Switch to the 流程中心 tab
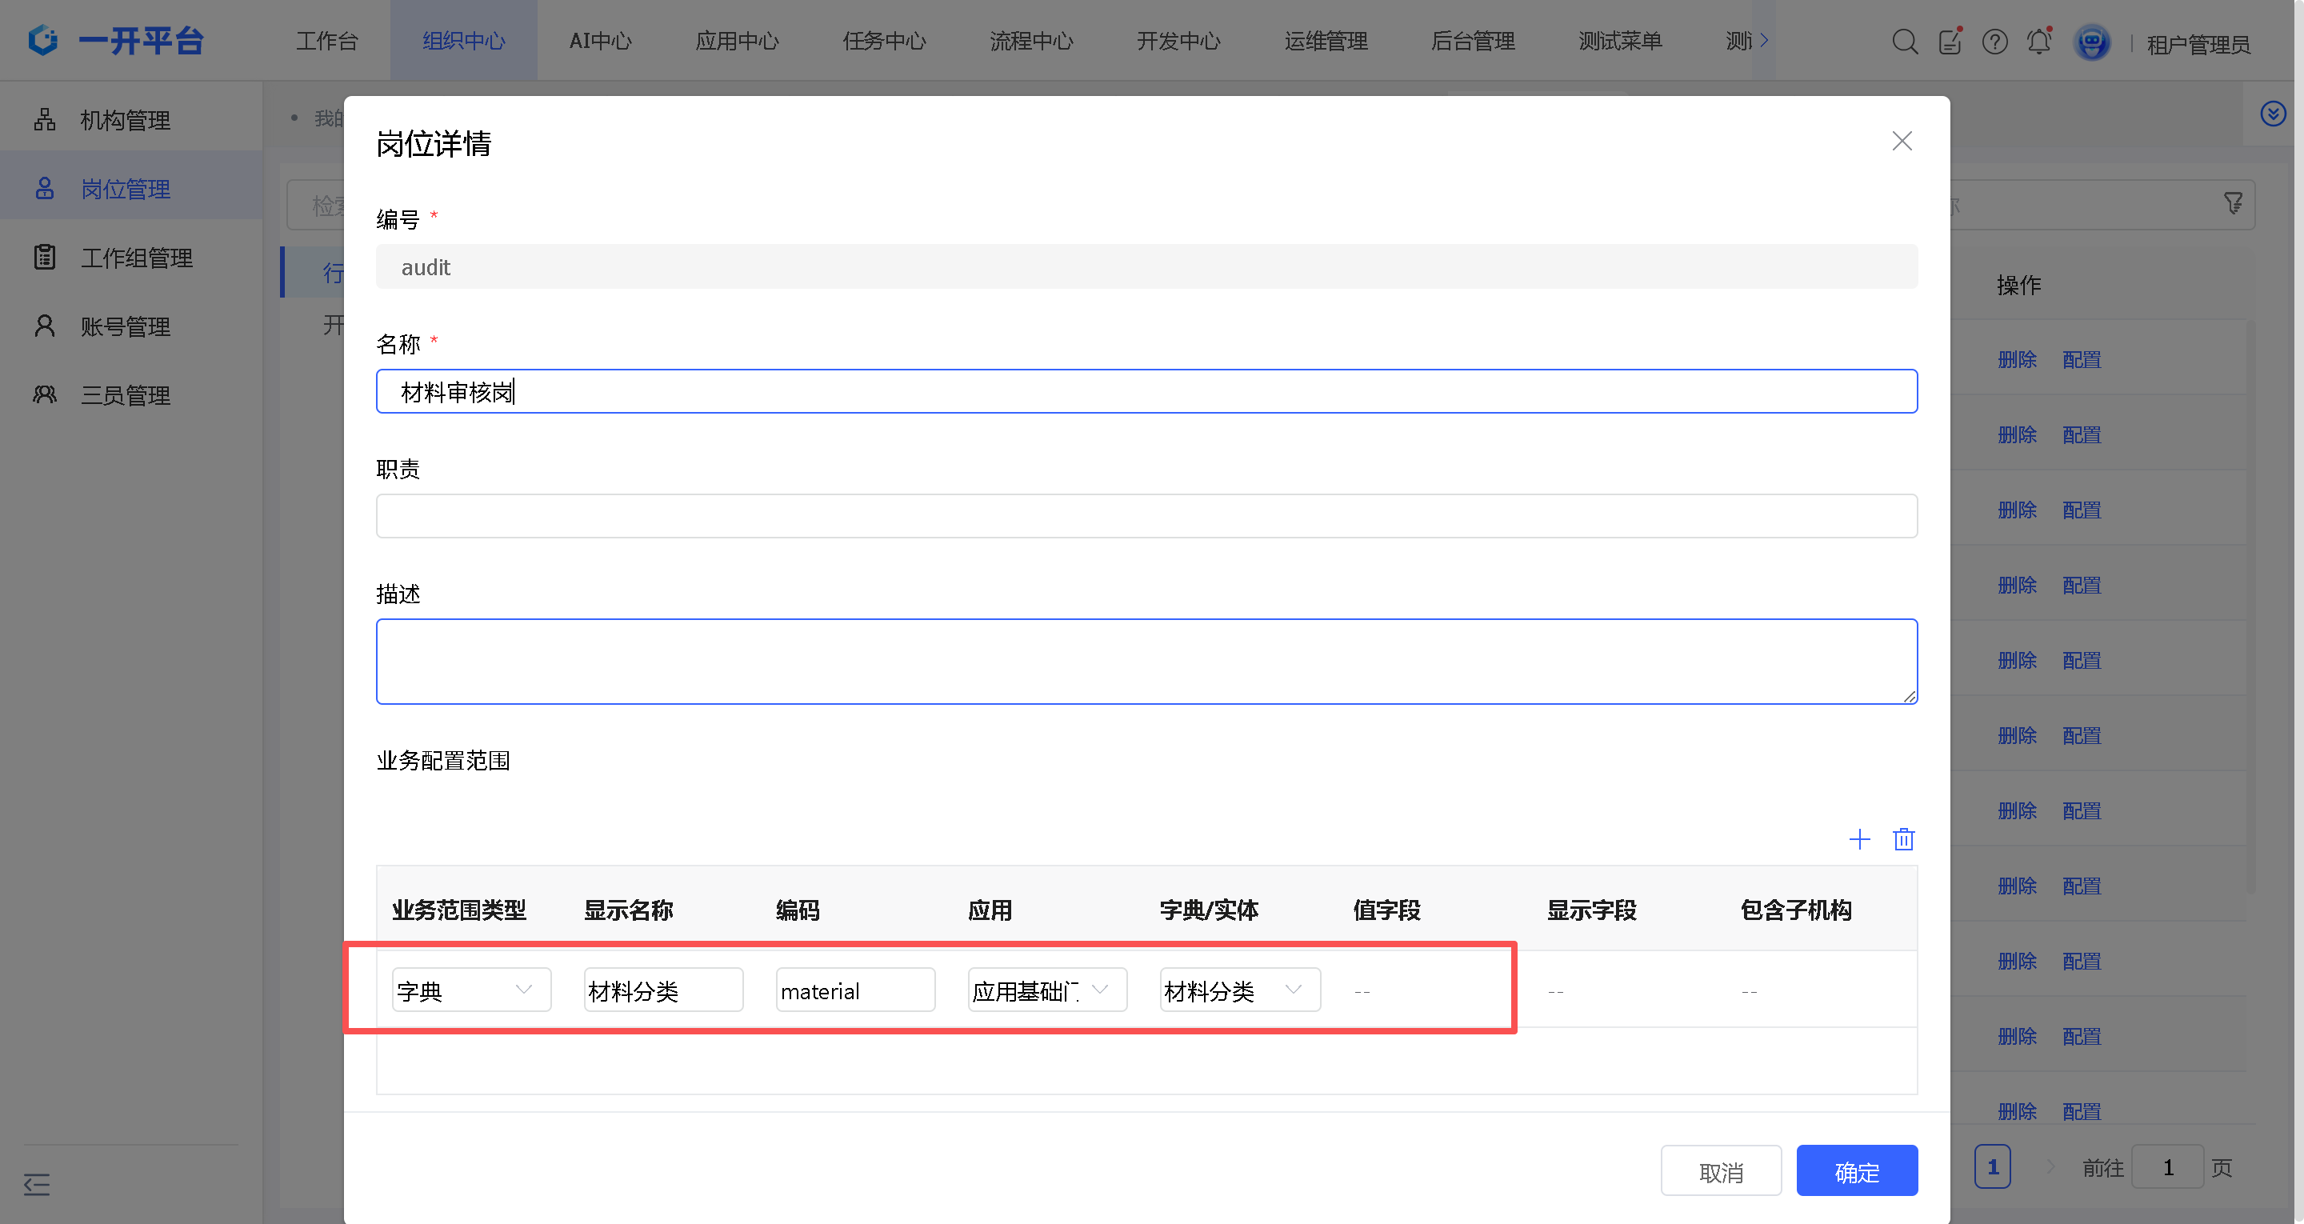Screen dimensions: 2304x1224 [x=1030, y=41]
